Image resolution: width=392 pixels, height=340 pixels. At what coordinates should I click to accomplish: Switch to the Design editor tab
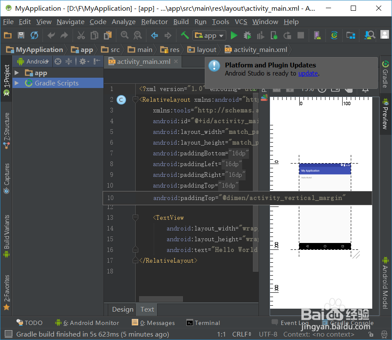(x=122, y=310)
